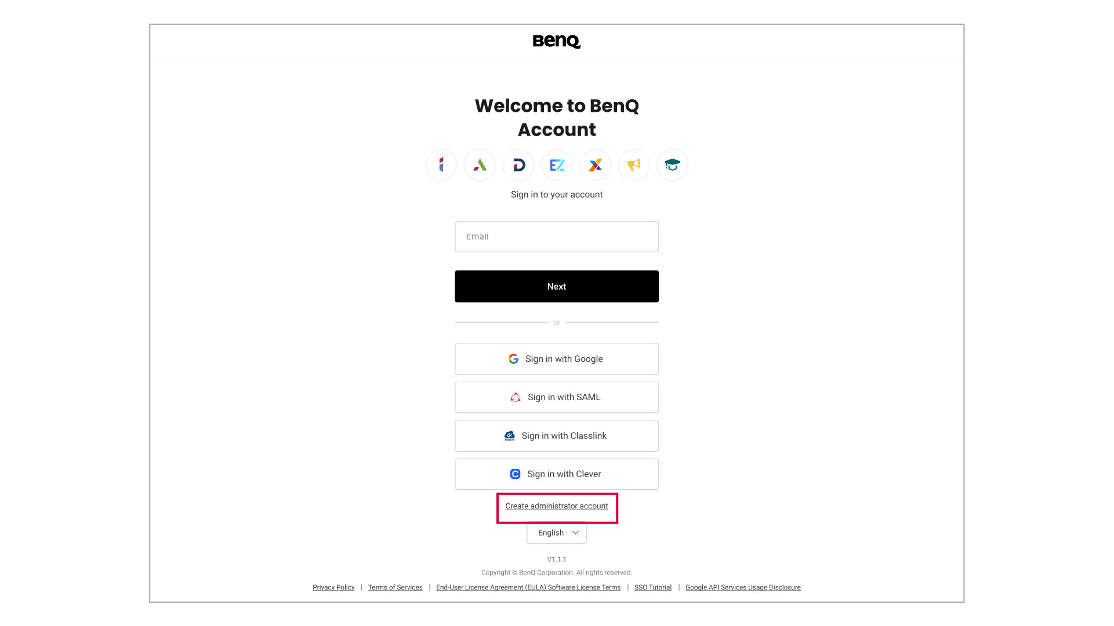Open Google API Services Usage Disclosure
The height and width of the screenshot is (626, 1114).
pyautogui.click(x=743, y=587)
